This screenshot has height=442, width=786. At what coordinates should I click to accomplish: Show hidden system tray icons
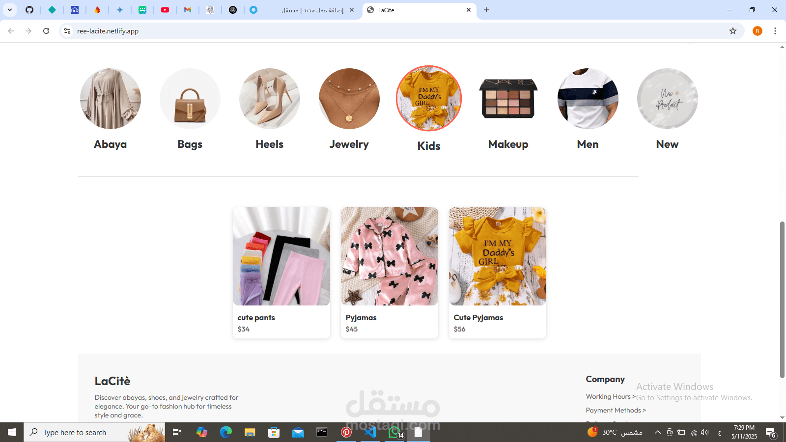point(657,432)
